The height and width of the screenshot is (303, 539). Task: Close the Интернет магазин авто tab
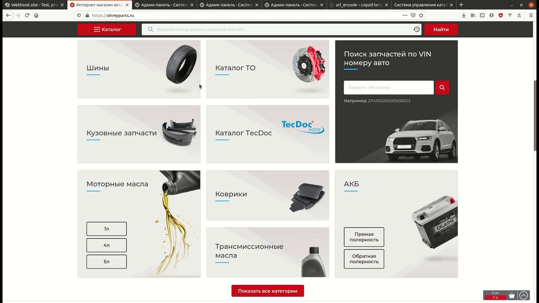[127, 5]
